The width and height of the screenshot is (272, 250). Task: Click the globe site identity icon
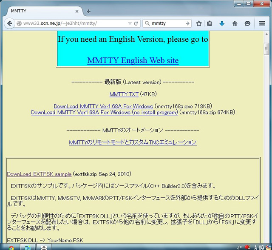click(19, 23)
